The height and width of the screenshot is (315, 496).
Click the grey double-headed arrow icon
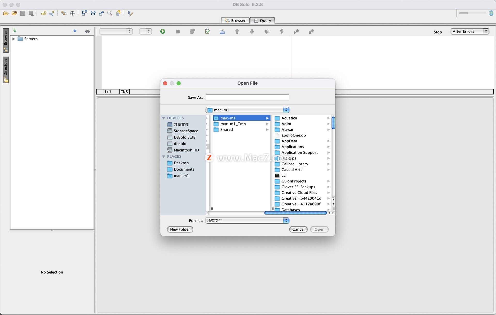[x=87, y=31]
